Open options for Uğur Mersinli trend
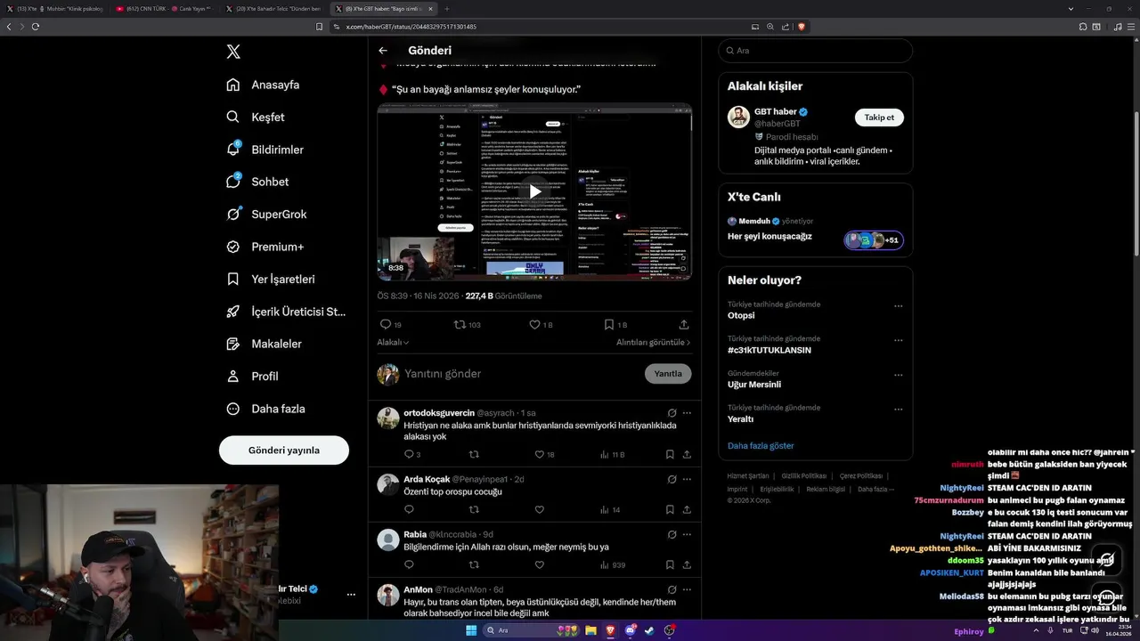The height and width of the screenshot is (641, 1140). [898, 375]
